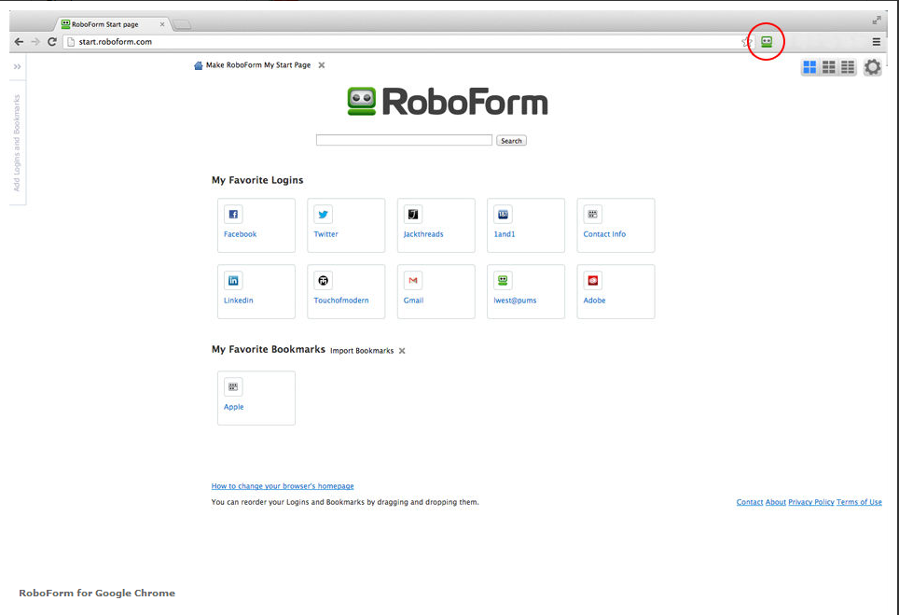Screen dimensions: 899x615
Task: Bookmark this page with the star icon
Action: pos(746,42)
